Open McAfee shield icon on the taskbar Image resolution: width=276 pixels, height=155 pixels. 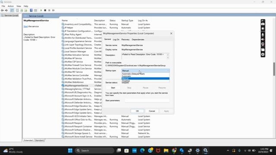pos(158,151)
